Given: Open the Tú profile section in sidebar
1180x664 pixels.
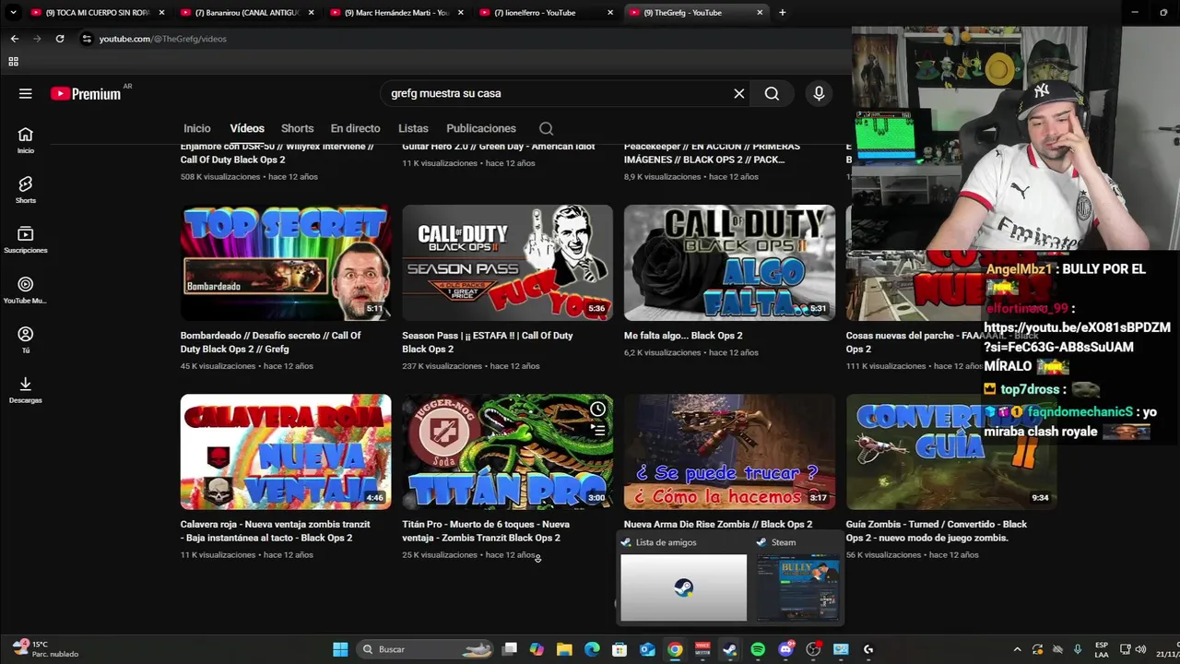Looking at the screenshot, I should pos(26,340).
